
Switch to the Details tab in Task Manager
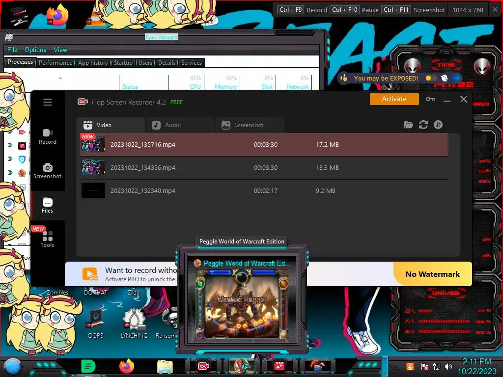167,63
